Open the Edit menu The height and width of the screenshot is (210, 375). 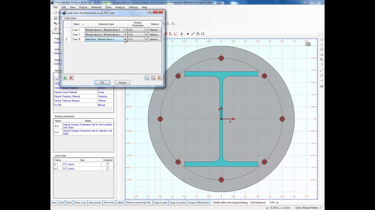[64, 7]
